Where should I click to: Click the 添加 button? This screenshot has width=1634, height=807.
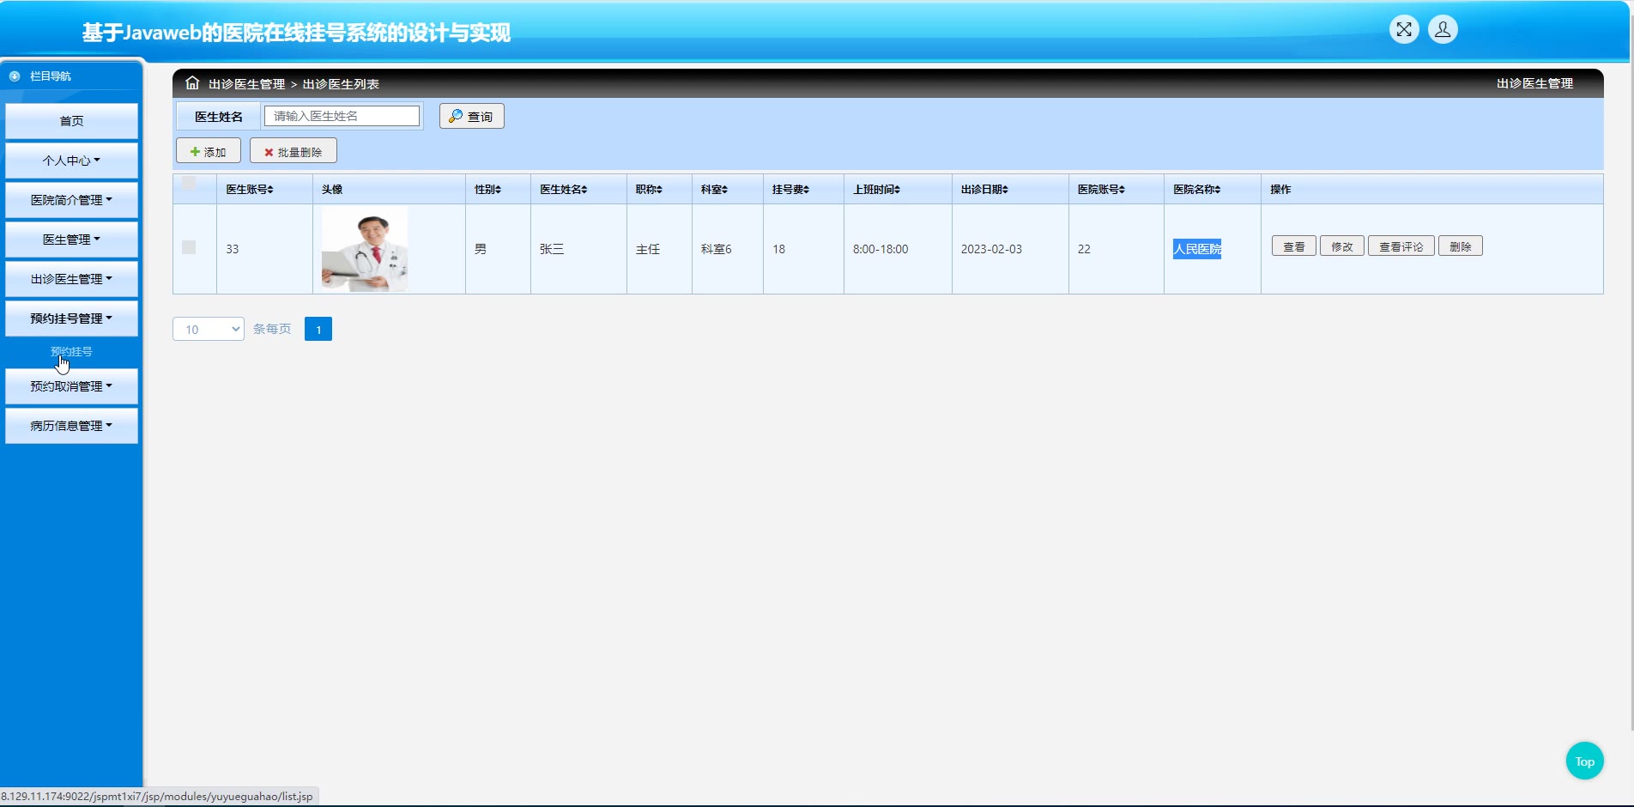(x=209, y=151)
